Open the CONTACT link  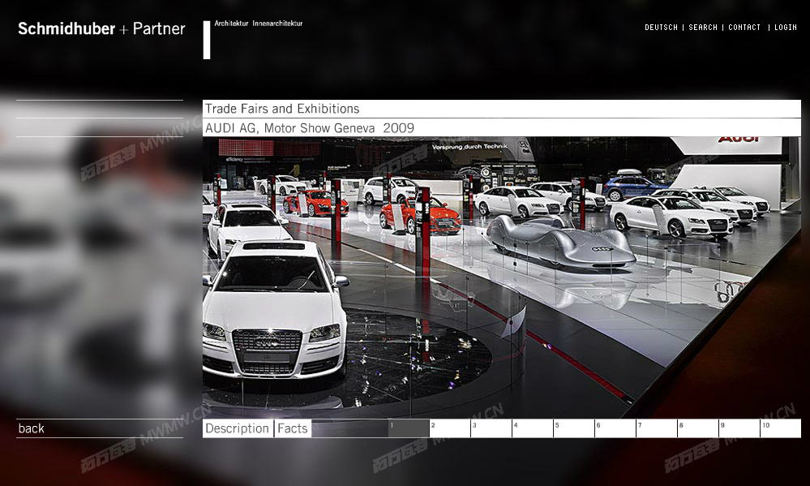(744, 28)
